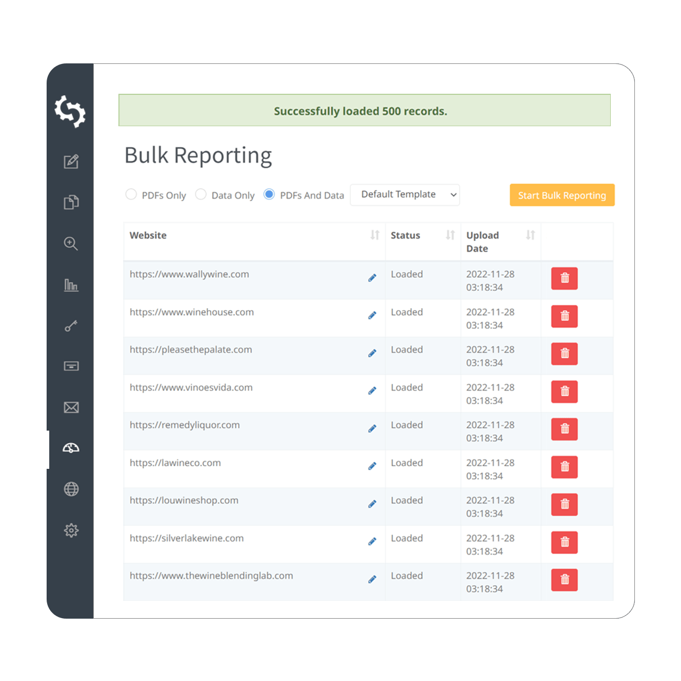This screenshot has width=681, height=681.
Task: Open the bar chart sidebar icon
Action: pyautogui.click(x=71, y=285)
